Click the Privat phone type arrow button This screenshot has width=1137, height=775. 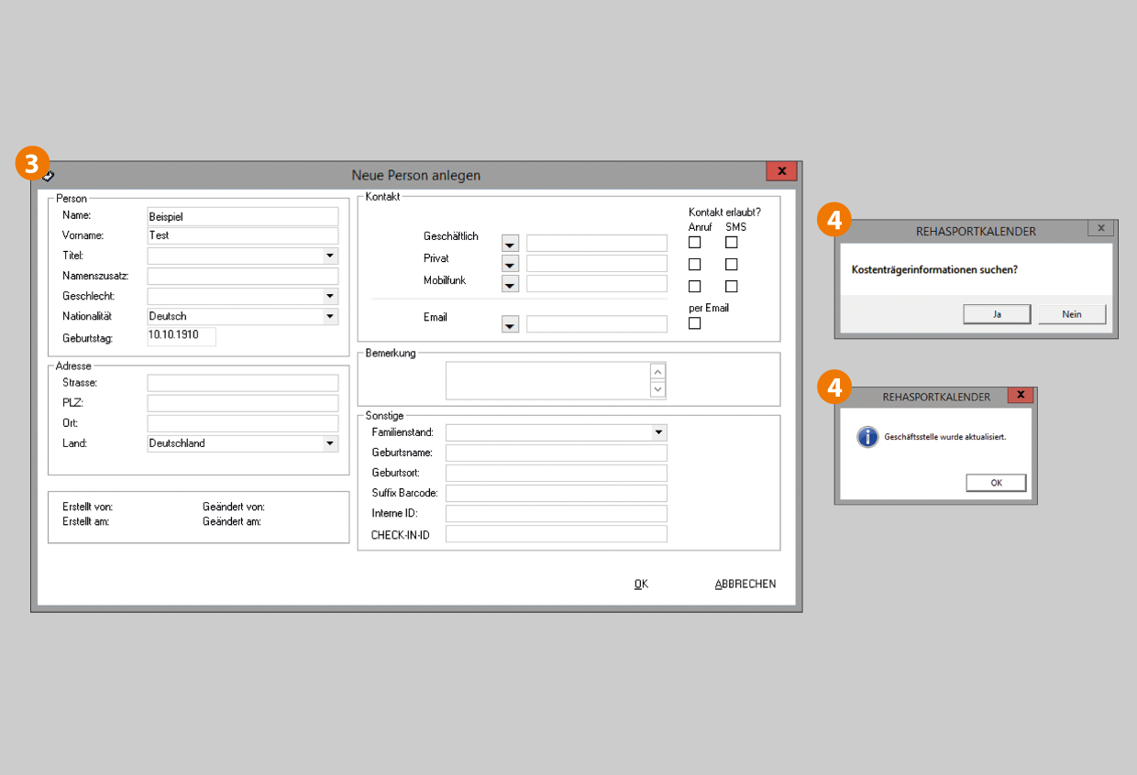click(510, 265)
